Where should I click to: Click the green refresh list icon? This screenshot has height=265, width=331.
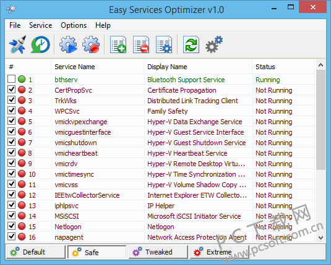tap(191, 44)
